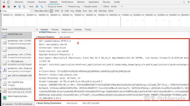Screen dimensions: 190x106
Task: Select the nav_logo242.png thumbnail
Action: 4,84
